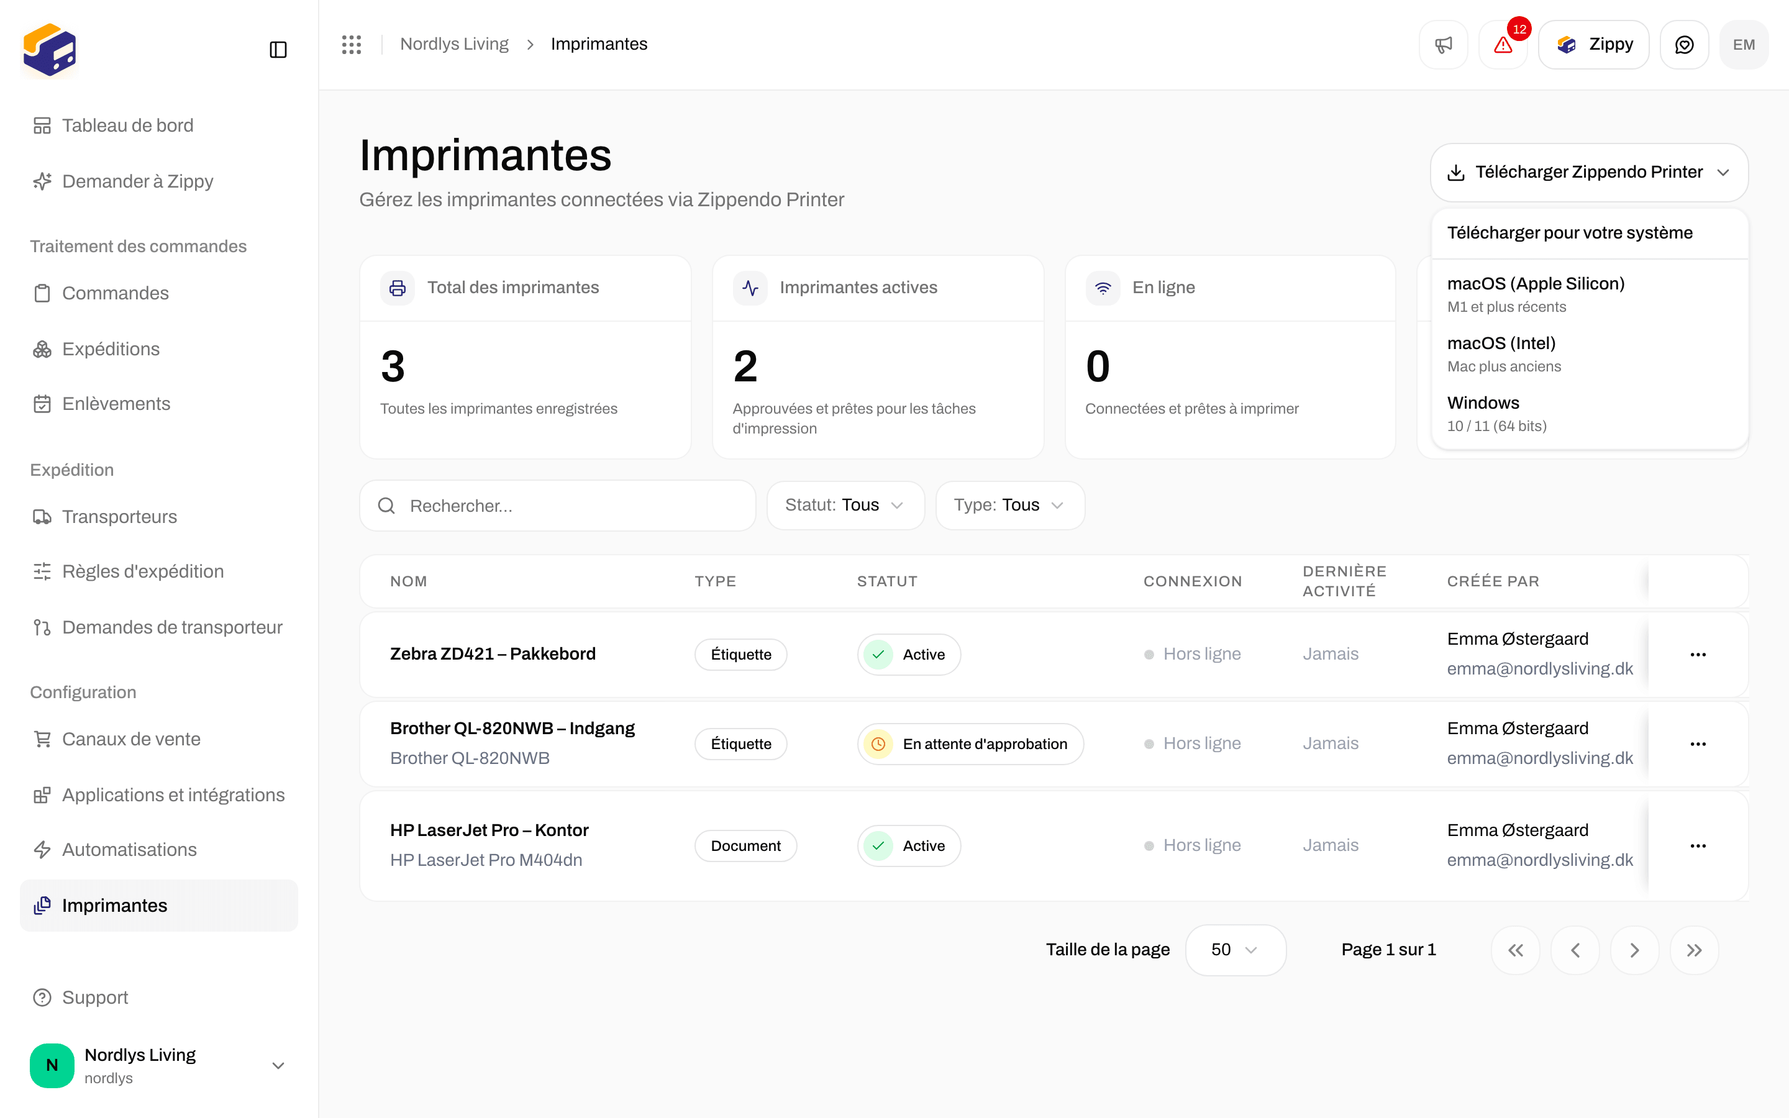
Task: Open the announcements megaphone icon
Action: (1443, 44)
